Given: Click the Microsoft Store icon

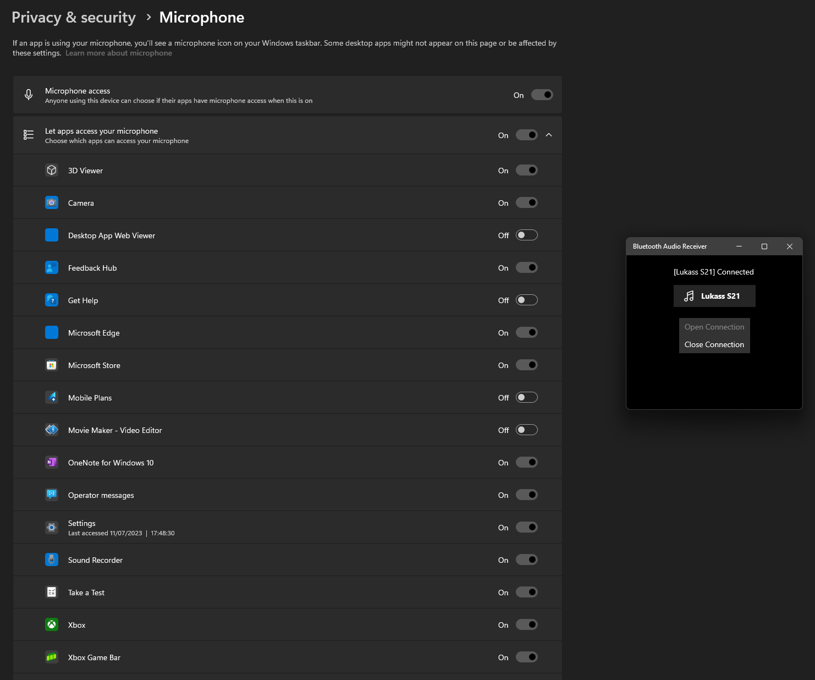Looking at the screenshot, I should [x=52, y=365].
